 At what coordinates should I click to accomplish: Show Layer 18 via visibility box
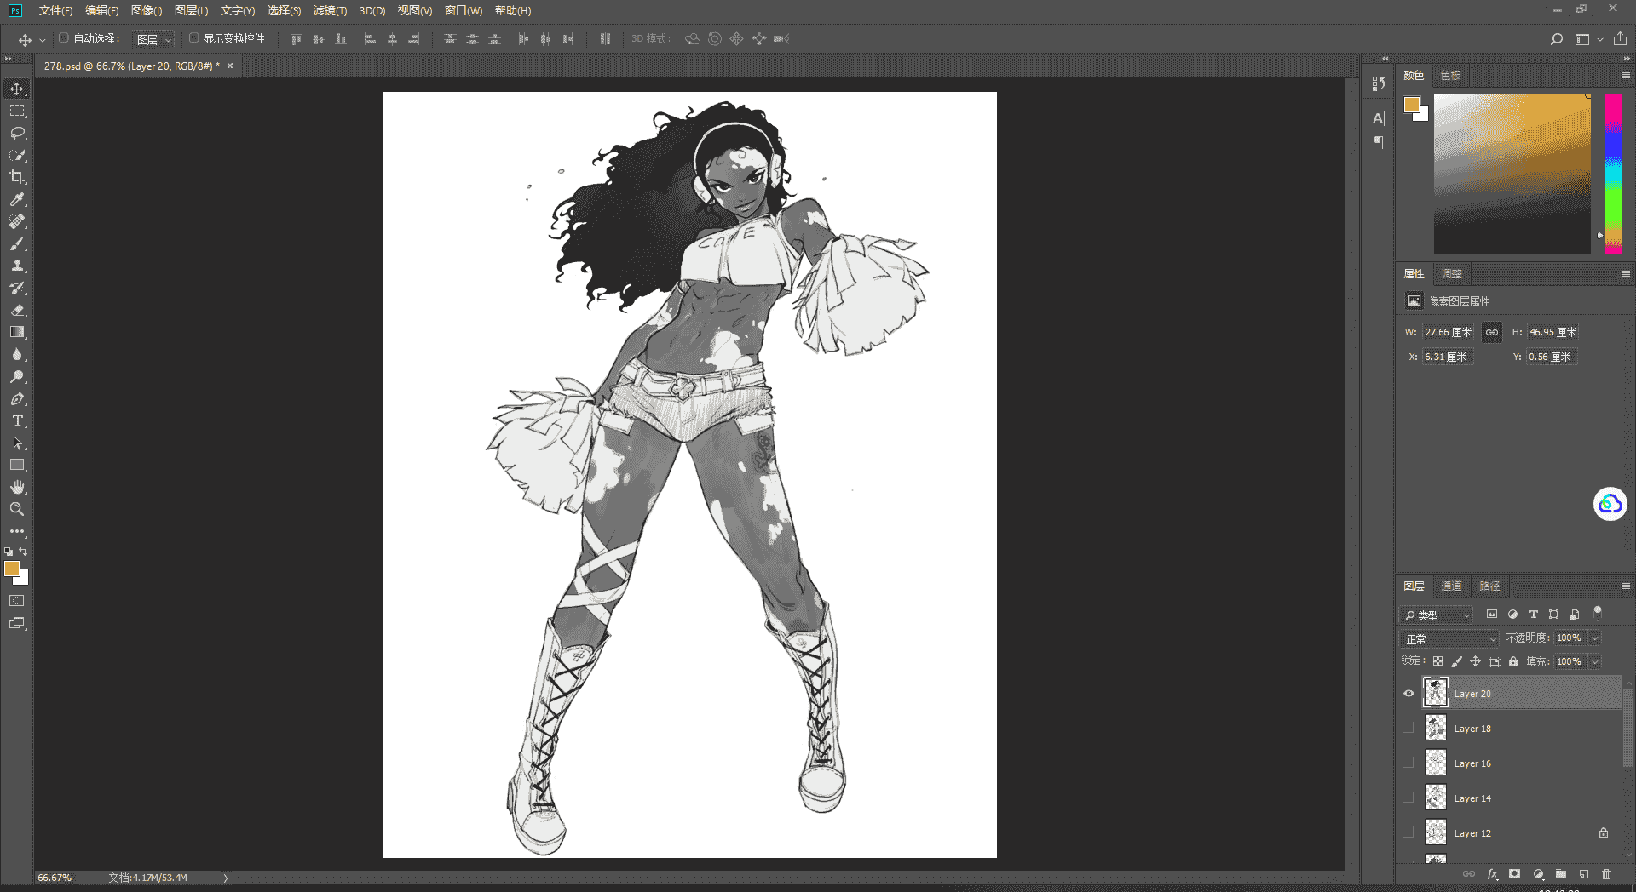(x=1408, y=728)
